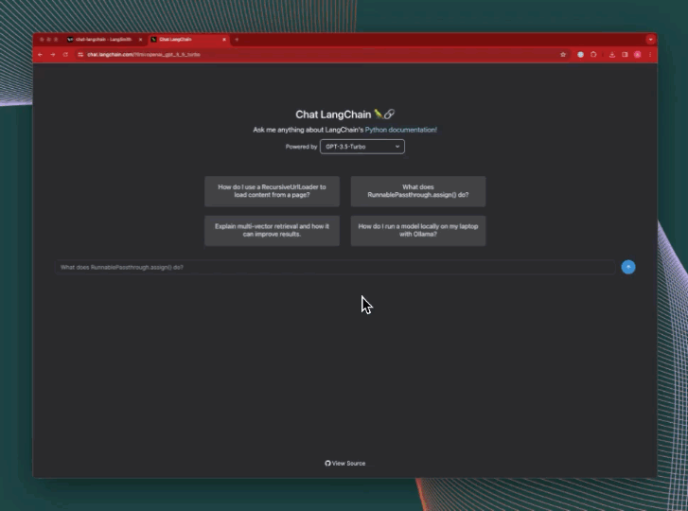Click the site info icon in address bar

[80, 54]
